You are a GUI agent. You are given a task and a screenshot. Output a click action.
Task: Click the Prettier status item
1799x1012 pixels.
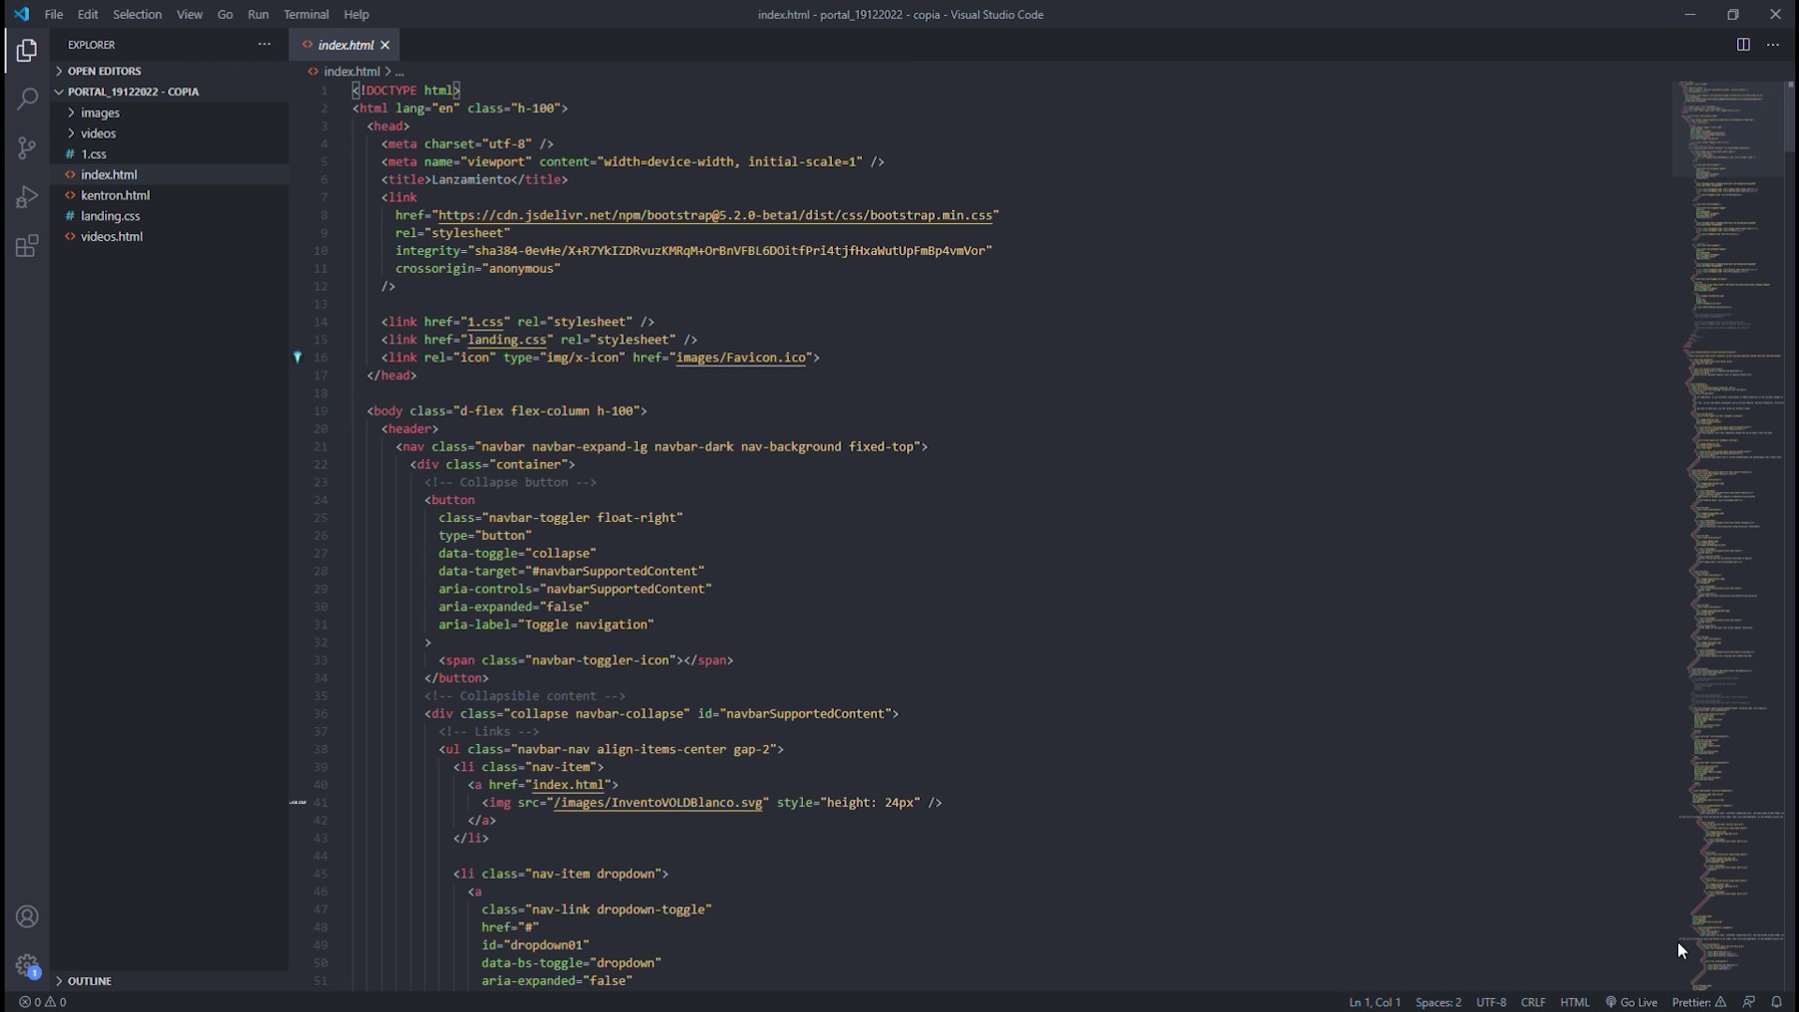tap(1699, 1002)
